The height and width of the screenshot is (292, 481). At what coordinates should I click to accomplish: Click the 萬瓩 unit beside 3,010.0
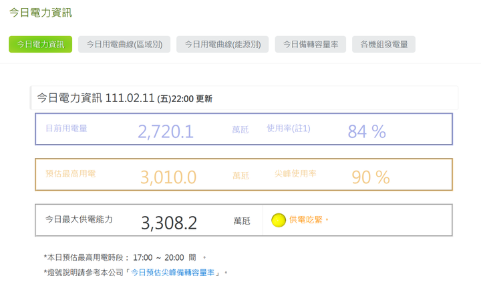coord(240,176)
